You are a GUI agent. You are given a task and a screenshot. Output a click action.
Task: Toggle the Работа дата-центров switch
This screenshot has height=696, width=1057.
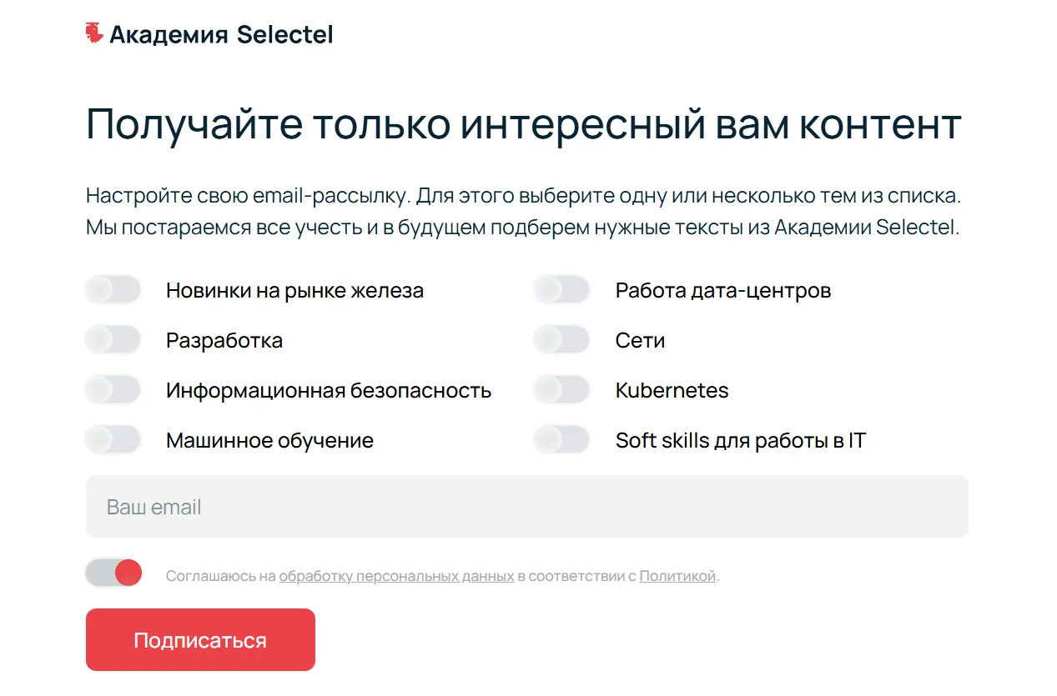(561, 290)
